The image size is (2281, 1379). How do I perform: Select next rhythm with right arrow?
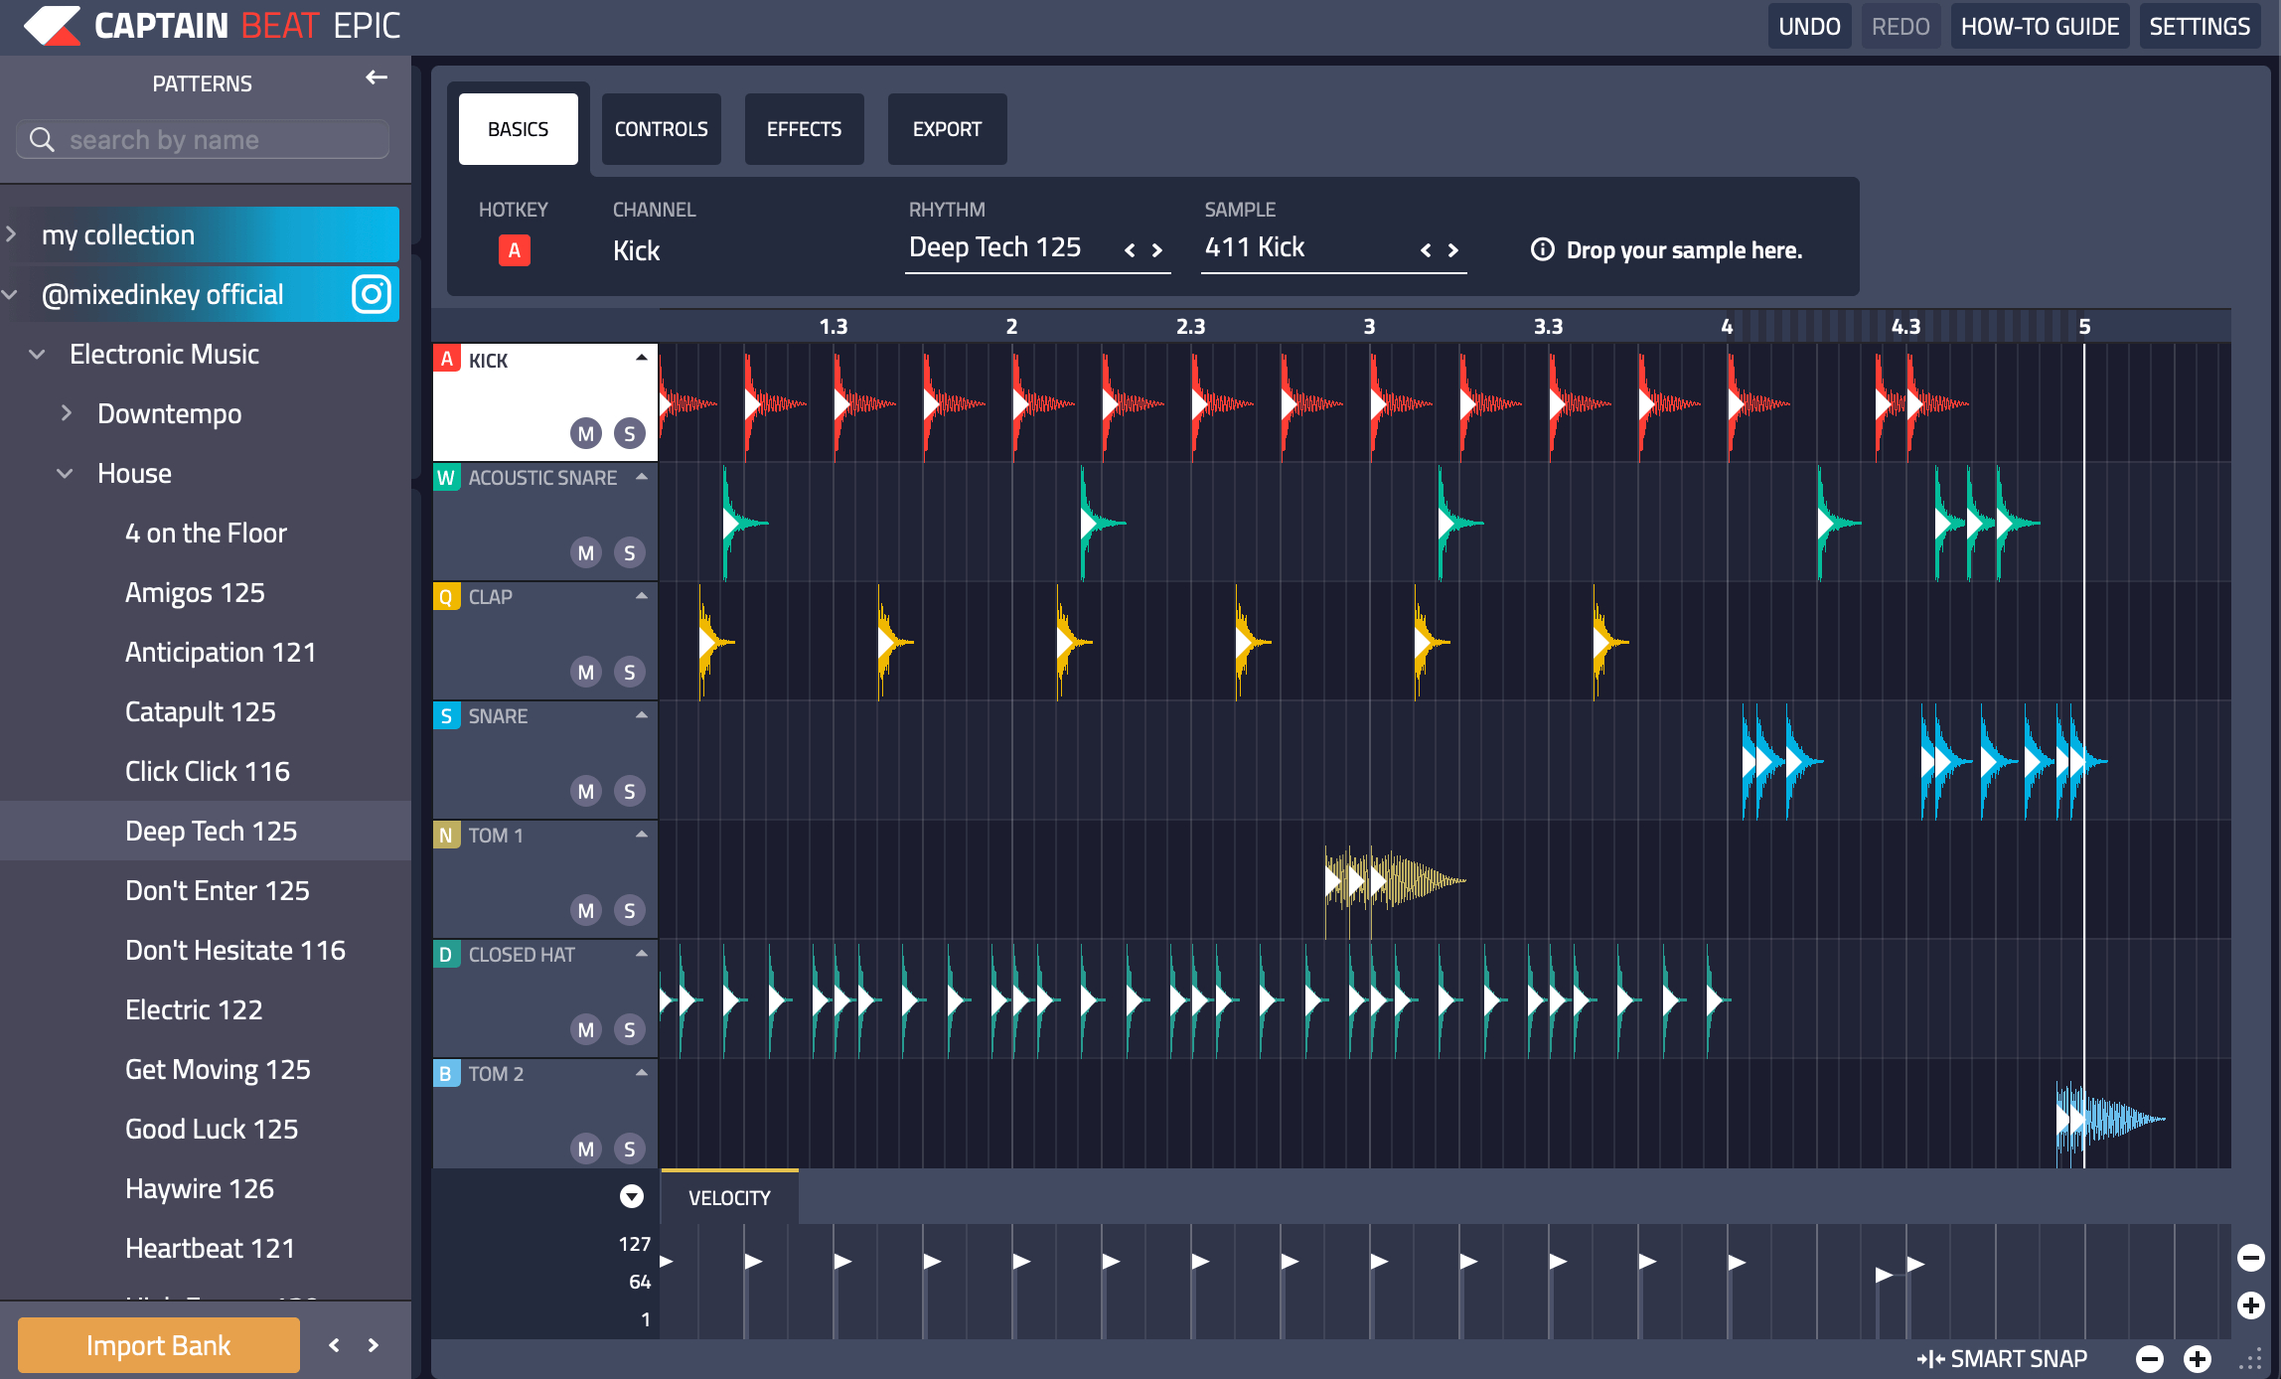tap(1157, 250)
